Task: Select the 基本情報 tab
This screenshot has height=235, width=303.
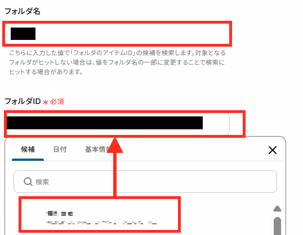Action: (97, 150)
